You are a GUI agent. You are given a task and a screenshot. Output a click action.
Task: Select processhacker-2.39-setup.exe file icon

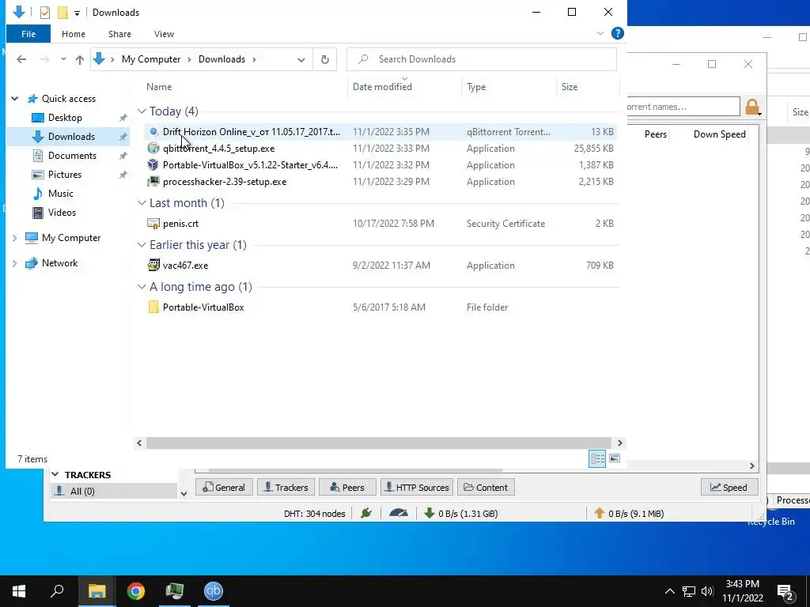(x=153, y=181)
